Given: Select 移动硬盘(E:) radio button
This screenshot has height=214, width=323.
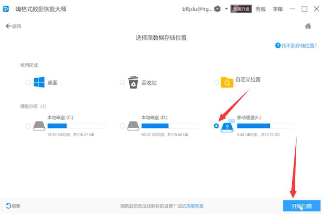Looking at the screenshot, I should 216,126.
